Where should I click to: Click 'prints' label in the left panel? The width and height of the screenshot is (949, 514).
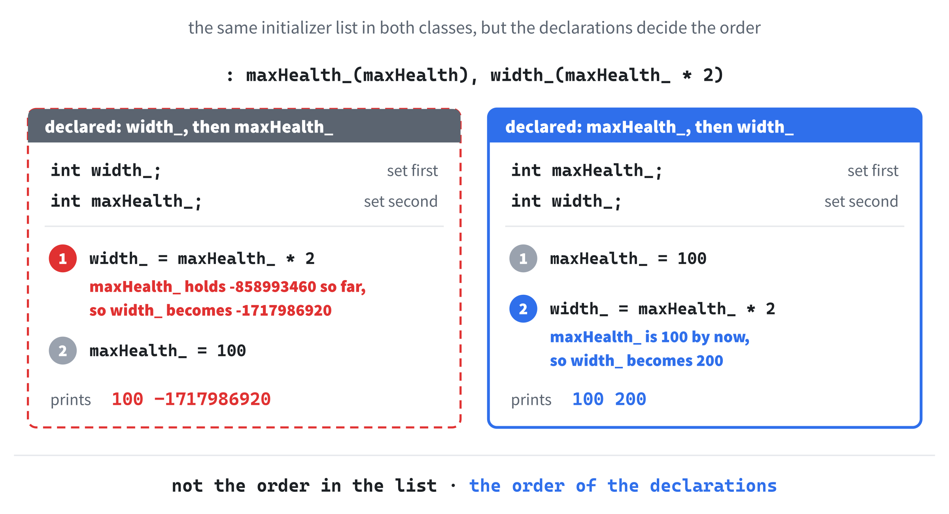point(71,400)
